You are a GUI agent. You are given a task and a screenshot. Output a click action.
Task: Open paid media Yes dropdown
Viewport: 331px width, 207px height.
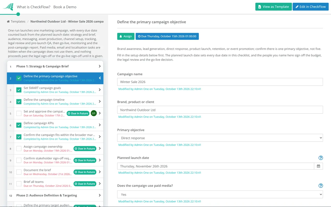pyautogui.click(x=220, y=194)
